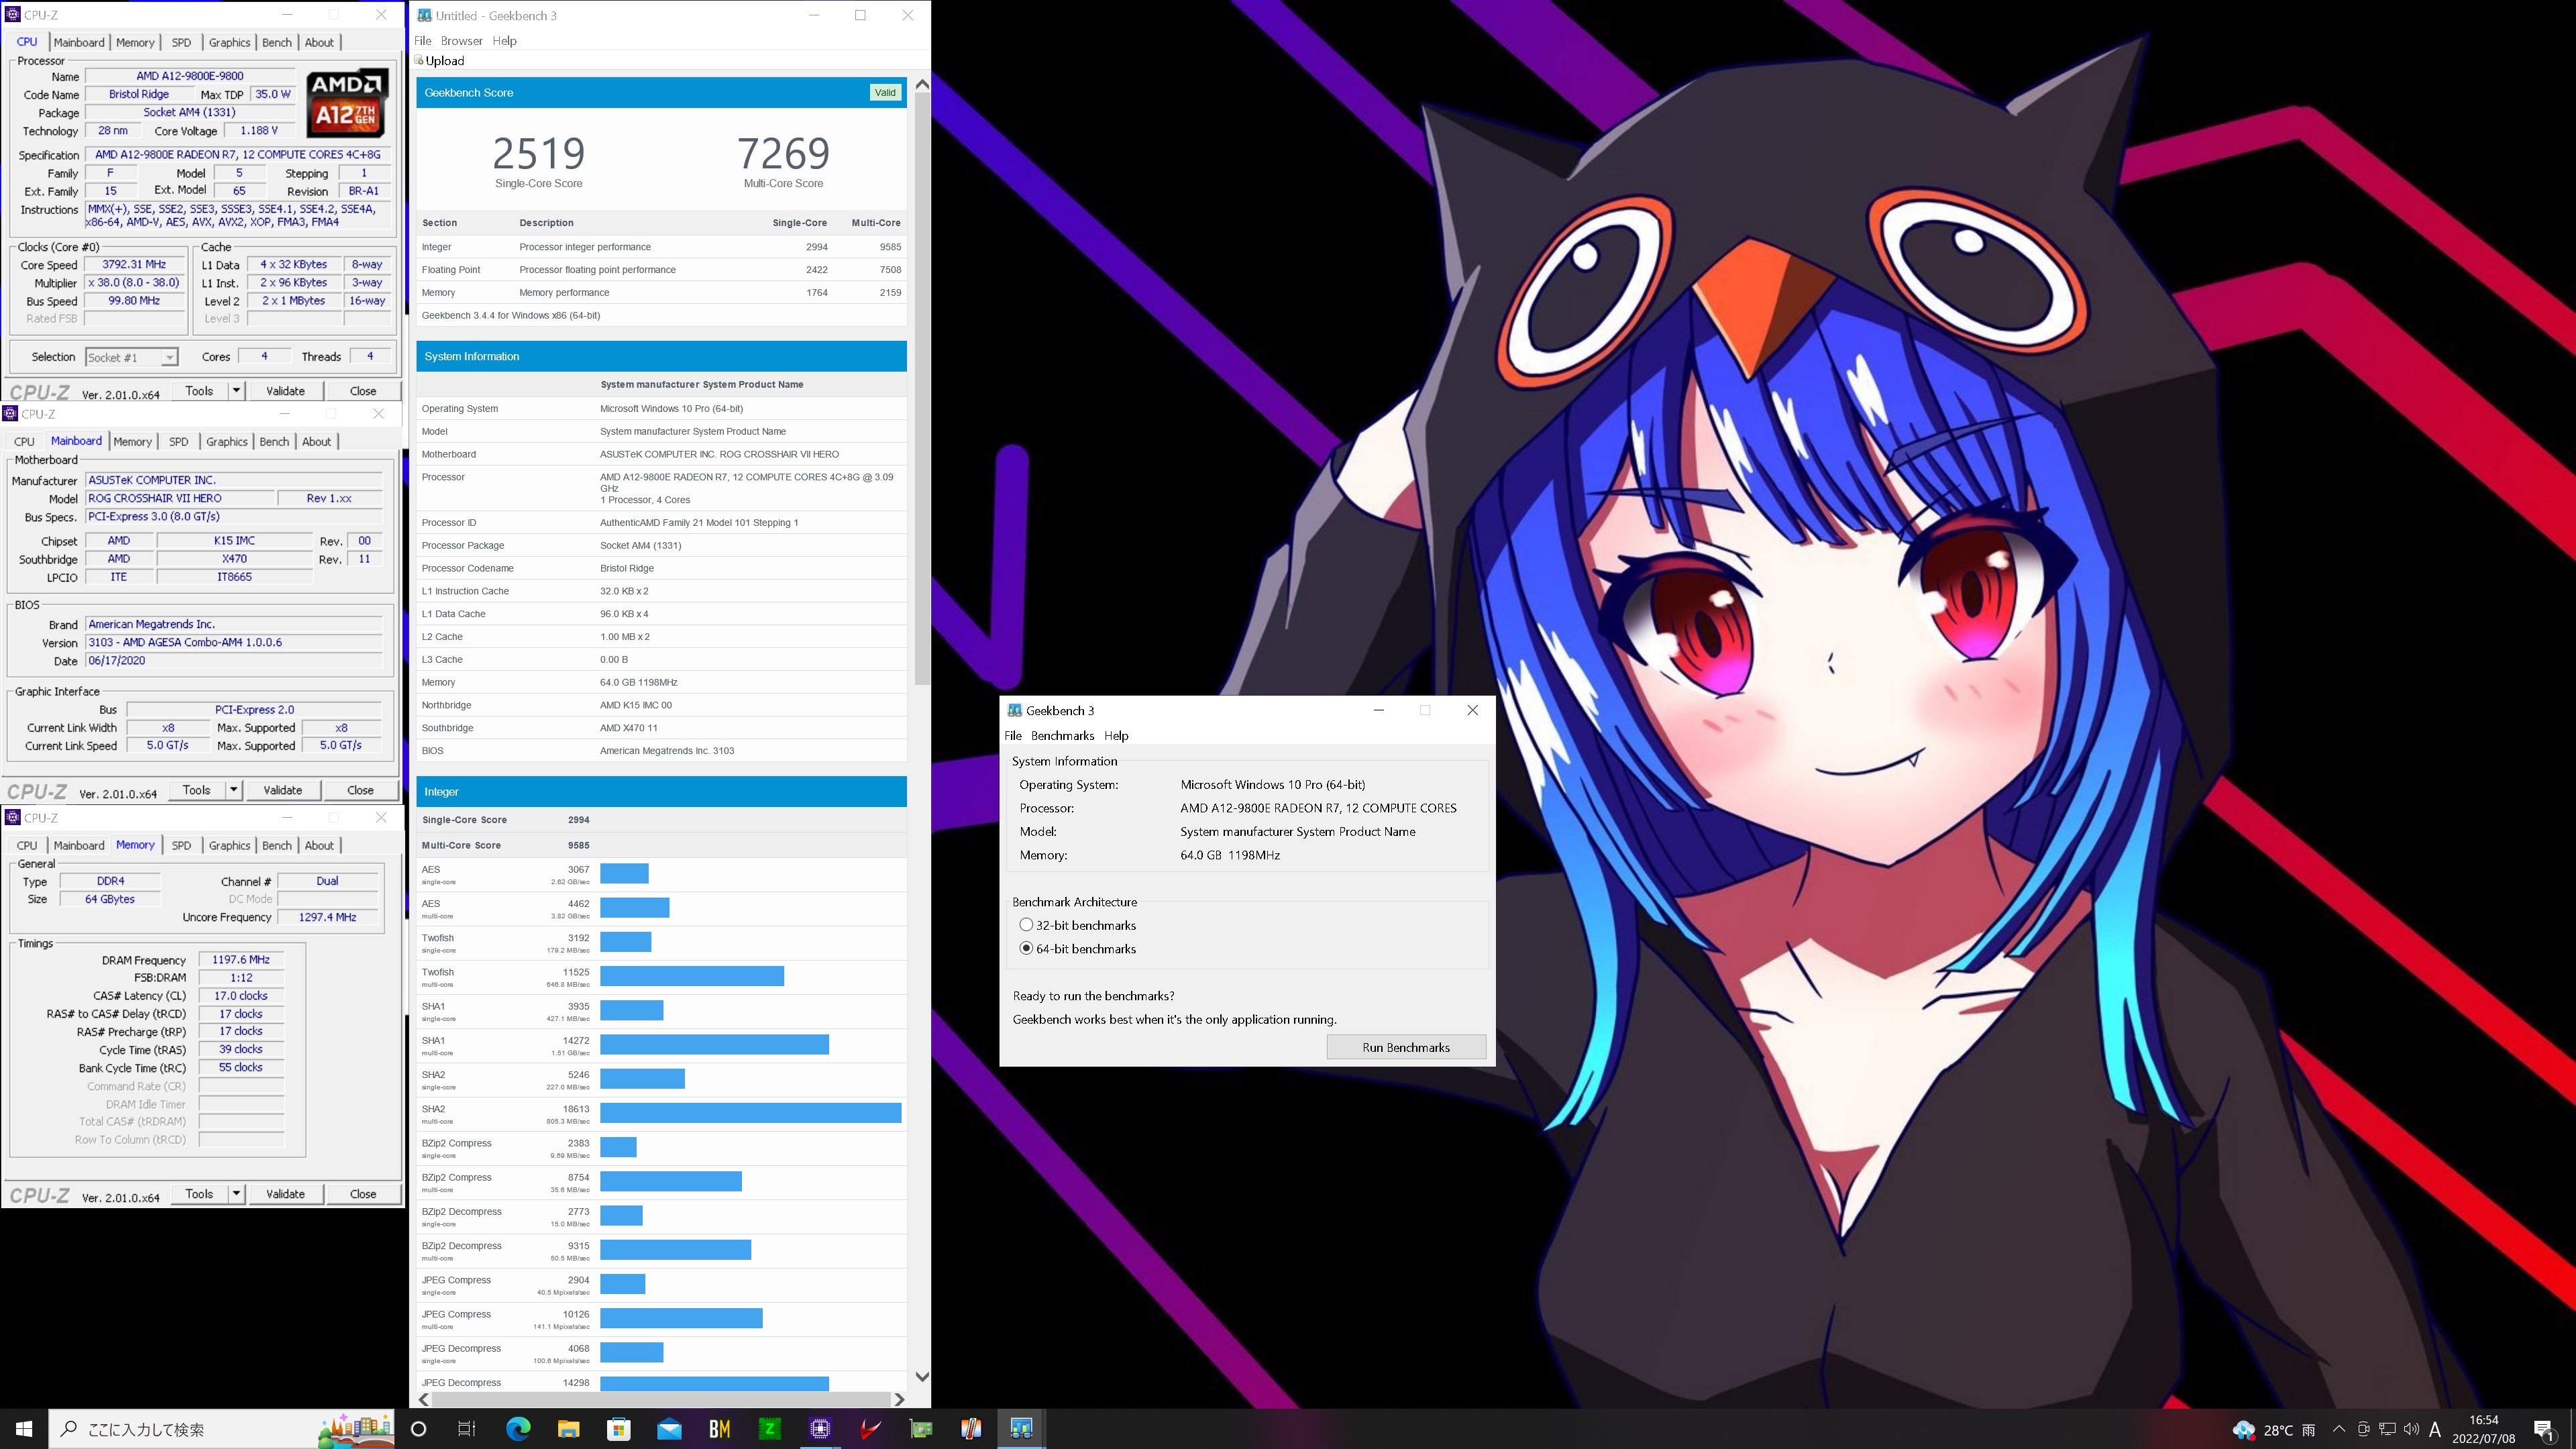
Task: Click the SHA2 multi-core result bar
Action: coord(750,1113)
